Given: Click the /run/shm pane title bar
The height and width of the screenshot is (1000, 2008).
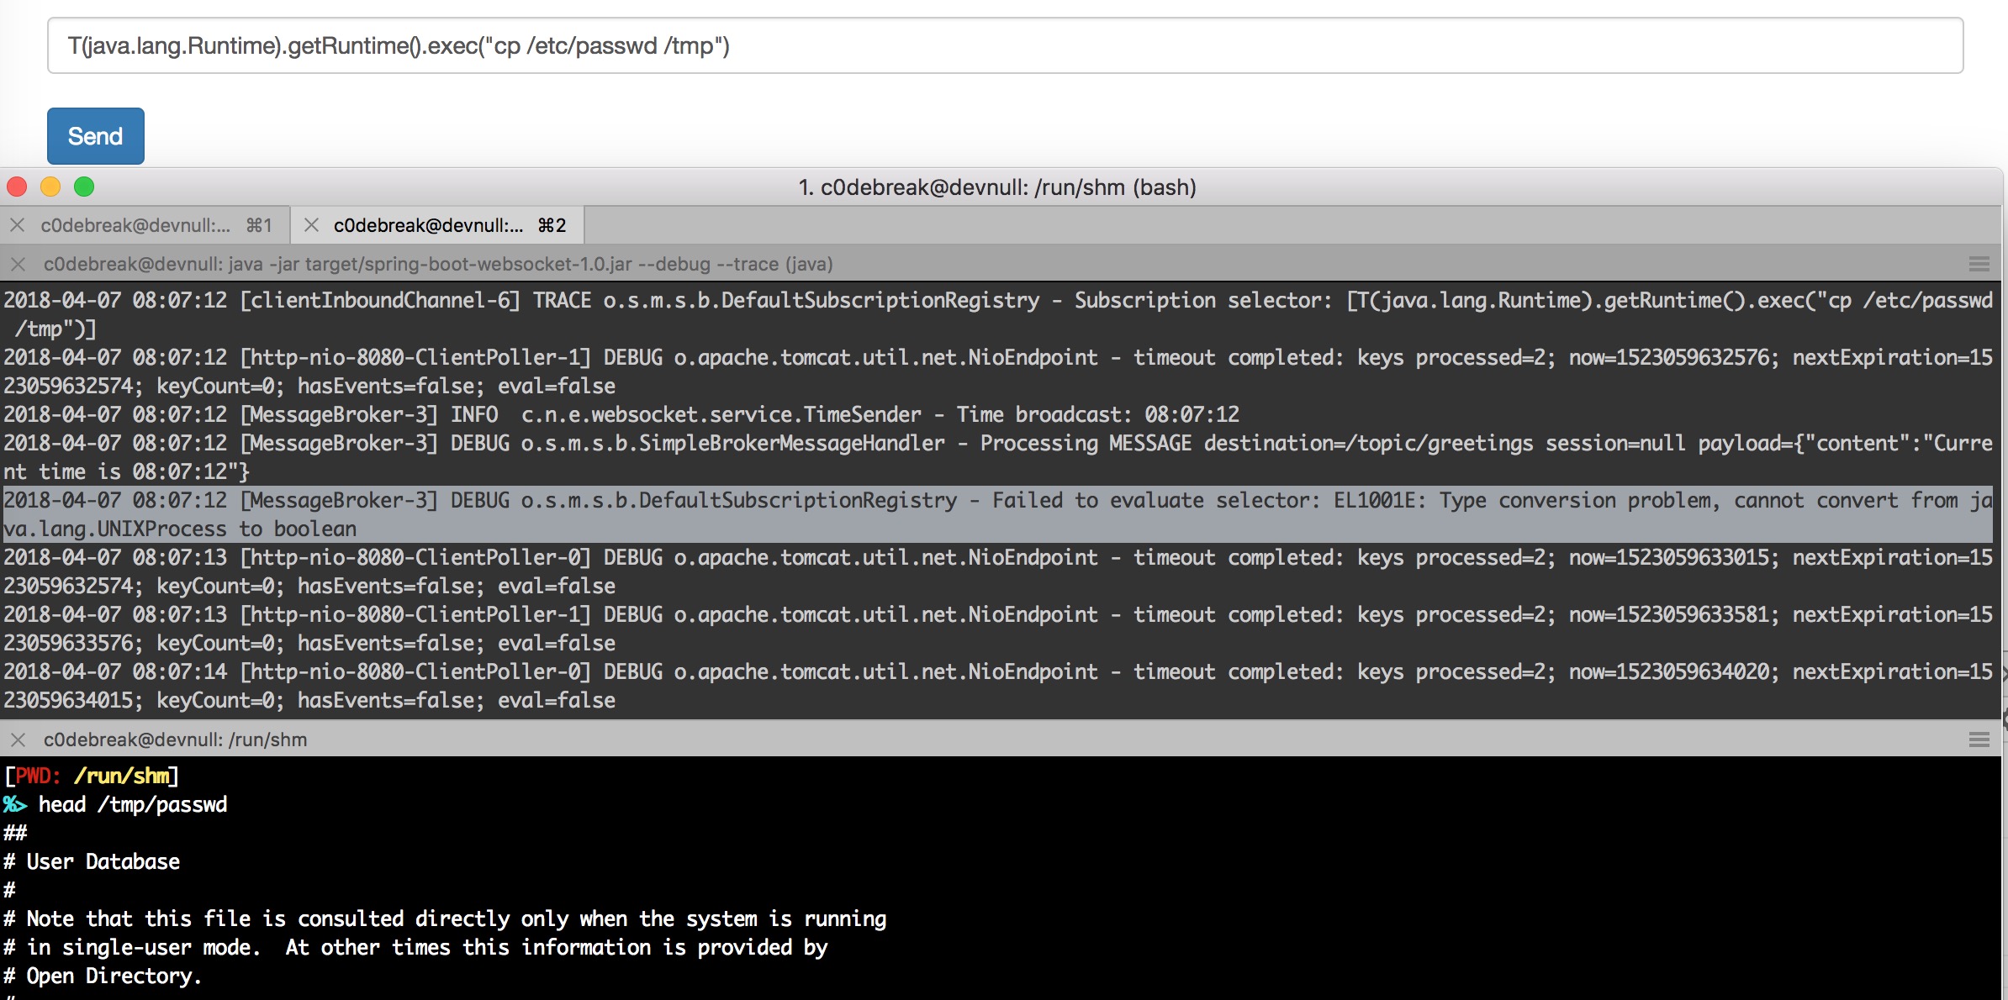Looking at the screenshot, I should 175,739.
